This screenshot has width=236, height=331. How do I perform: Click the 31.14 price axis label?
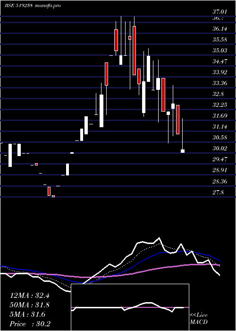(x=220, y=127)
